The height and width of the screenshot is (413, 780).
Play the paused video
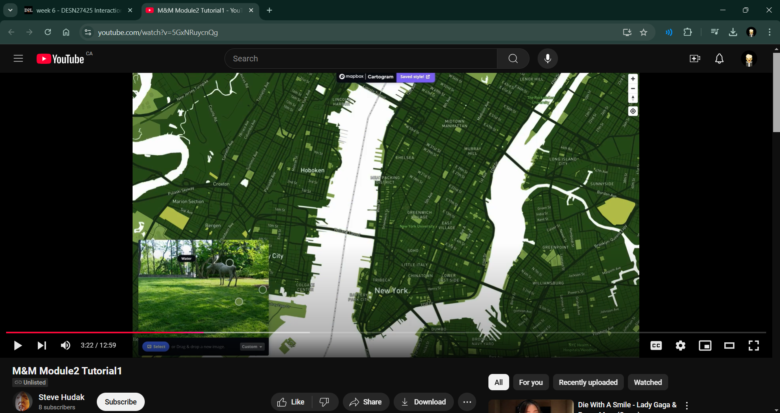(x=17, y=346)
